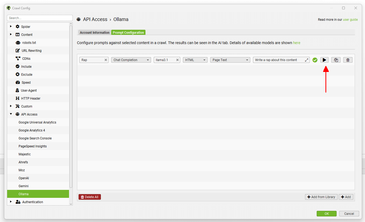The height and width of the screenshot is (222, 365).
Task: Run the Rap prompt test play button
Action: point(324,60)
